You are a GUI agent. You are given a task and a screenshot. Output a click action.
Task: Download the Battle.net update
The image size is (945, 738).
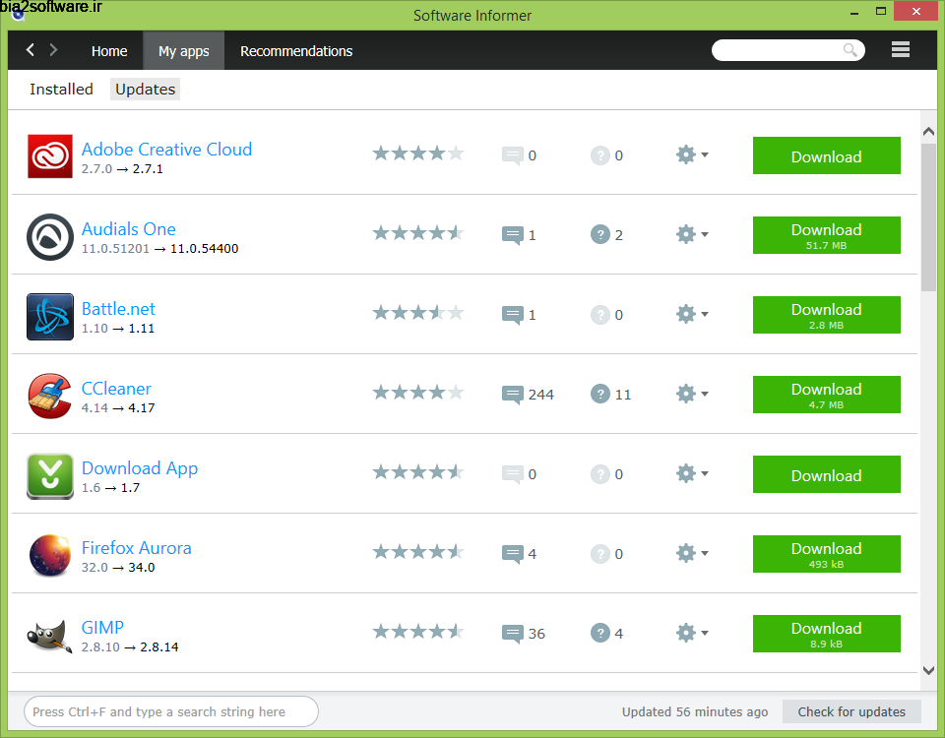point(826,315)
